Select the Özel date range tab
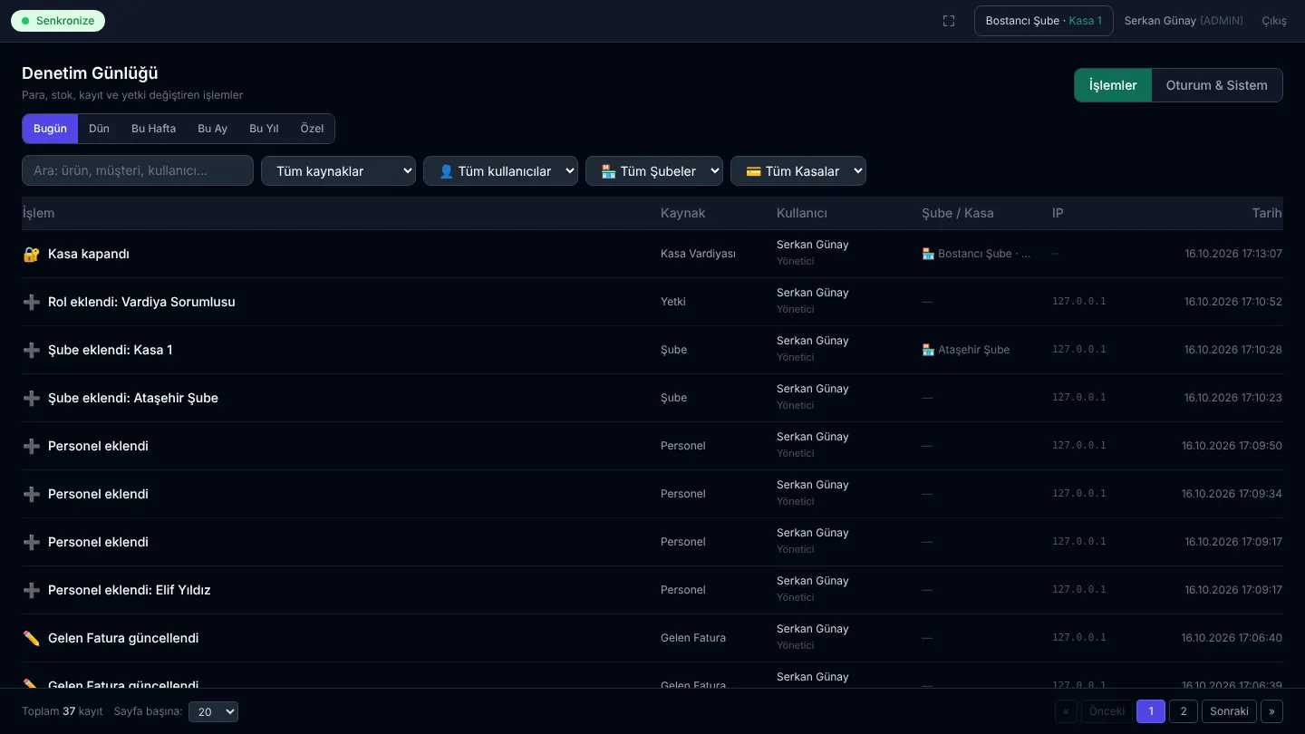1305x734 pixels. [312, 129]
